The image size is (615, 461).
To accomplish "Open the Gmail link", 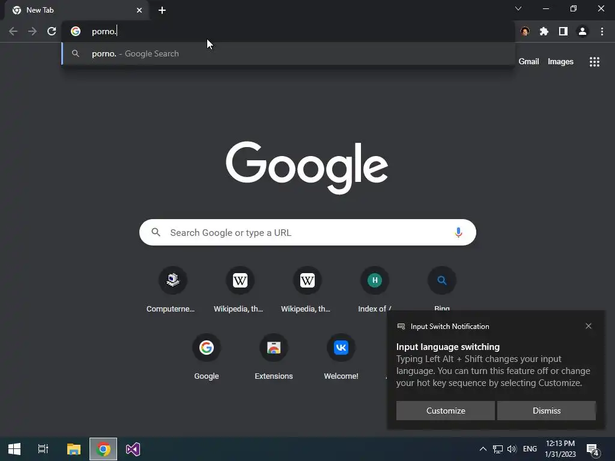I will tap(529, 62).
